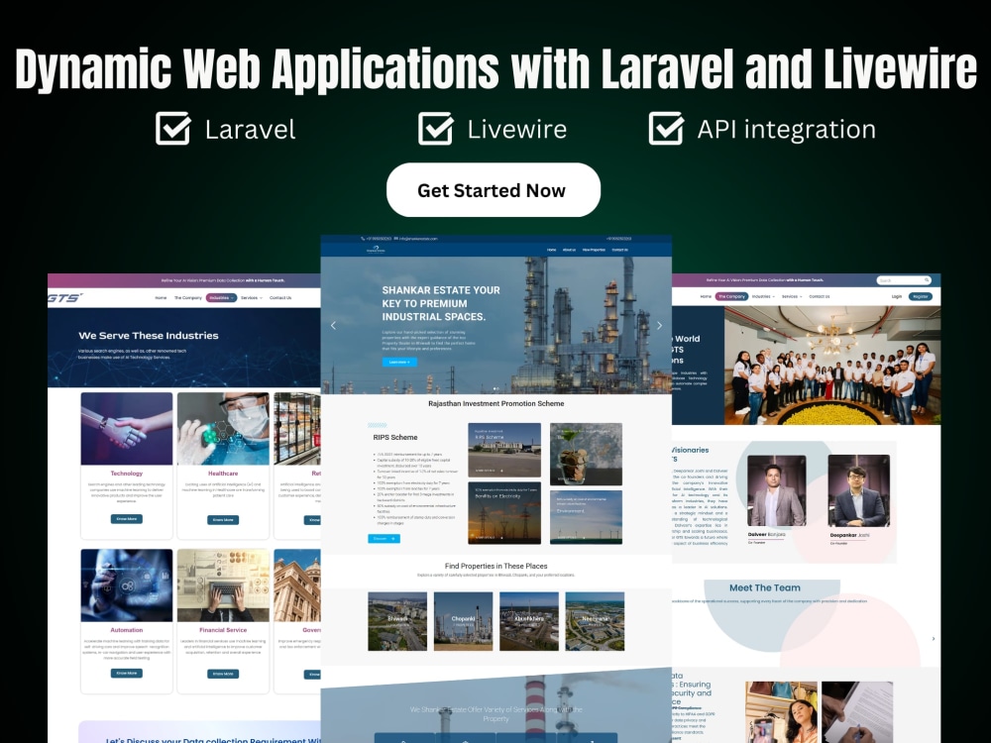Tick the API integration checkbox
The image size is (991, 743).
666,128
